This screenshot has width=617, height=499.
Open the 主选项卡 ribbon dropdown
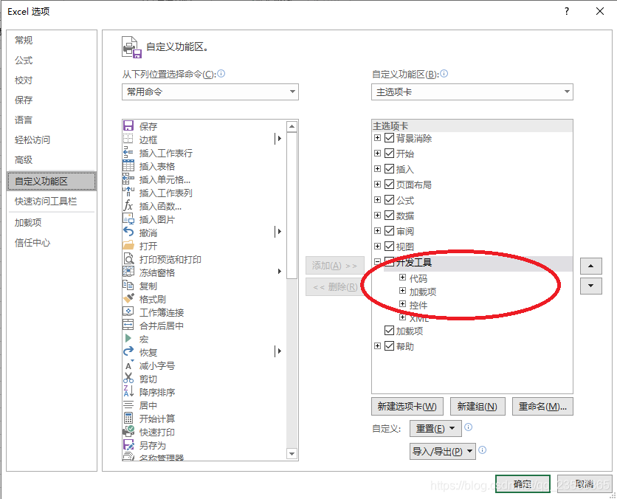[472, 92]
